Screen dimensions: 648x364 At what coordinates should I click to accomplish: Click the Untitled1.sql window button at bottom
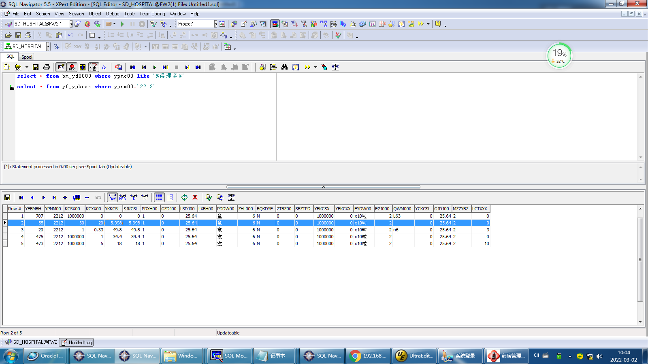[77, 342]
